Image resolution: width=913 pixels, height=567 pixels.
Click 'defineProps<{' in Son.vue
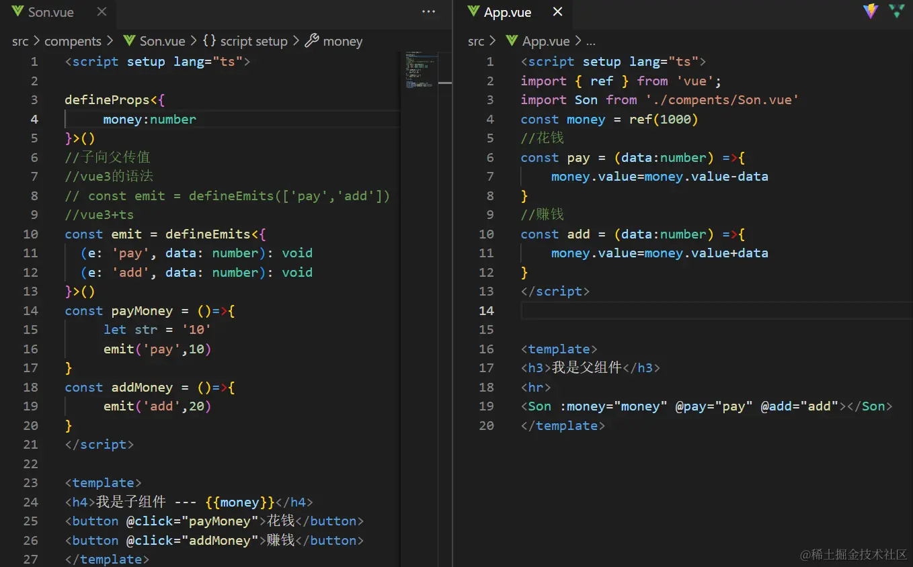[115, 100]
